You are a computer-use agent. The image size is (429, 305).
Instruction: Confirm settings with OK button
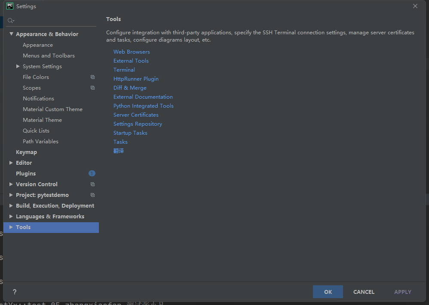click(x=328, y=292)
